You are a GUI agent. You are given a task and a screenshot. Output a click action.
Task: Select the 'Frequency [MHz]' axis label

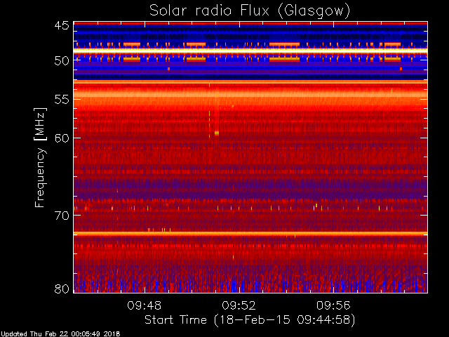coord(40,157)
